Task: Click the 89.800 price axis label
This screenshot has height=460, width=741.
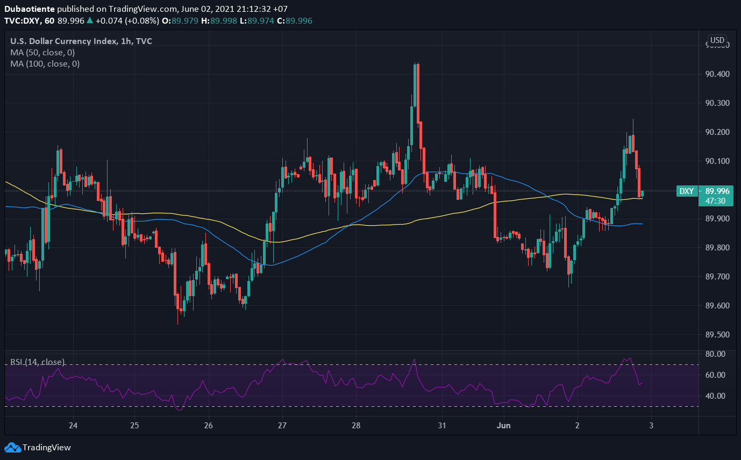Action: [x=717, y=248]
